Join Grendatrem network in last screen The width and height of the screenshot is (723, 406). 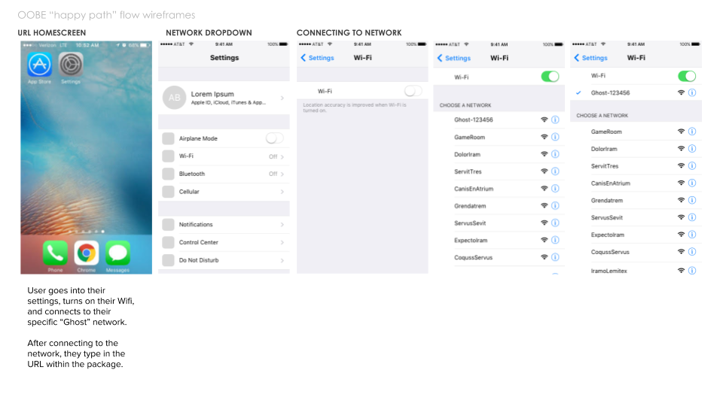pos(636,200)
